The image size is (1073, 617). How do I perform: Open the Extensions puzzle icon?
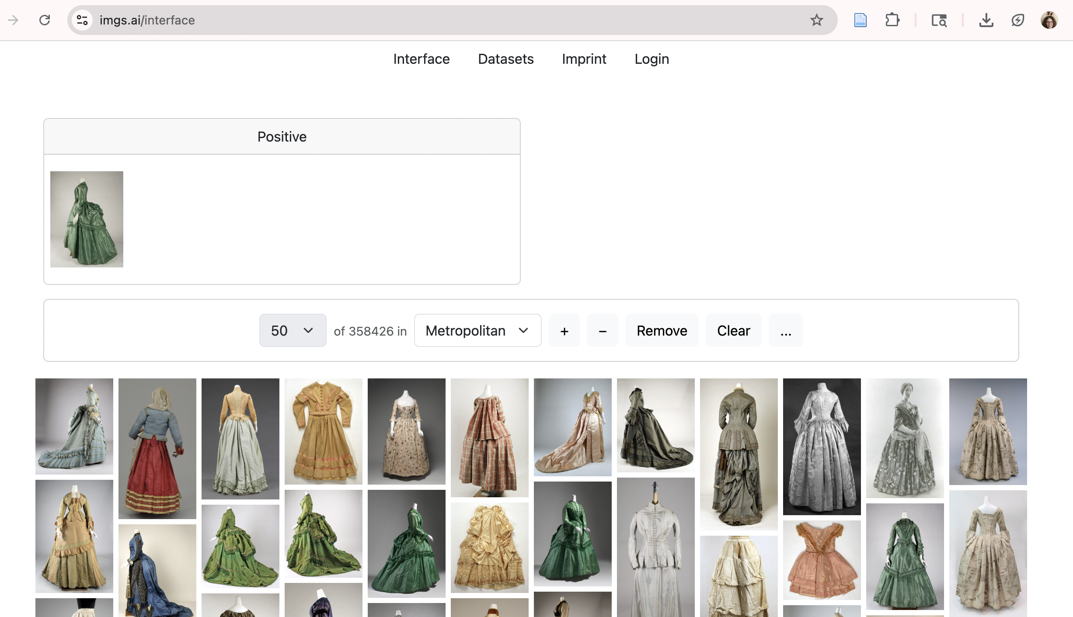[x=892, y=20]
